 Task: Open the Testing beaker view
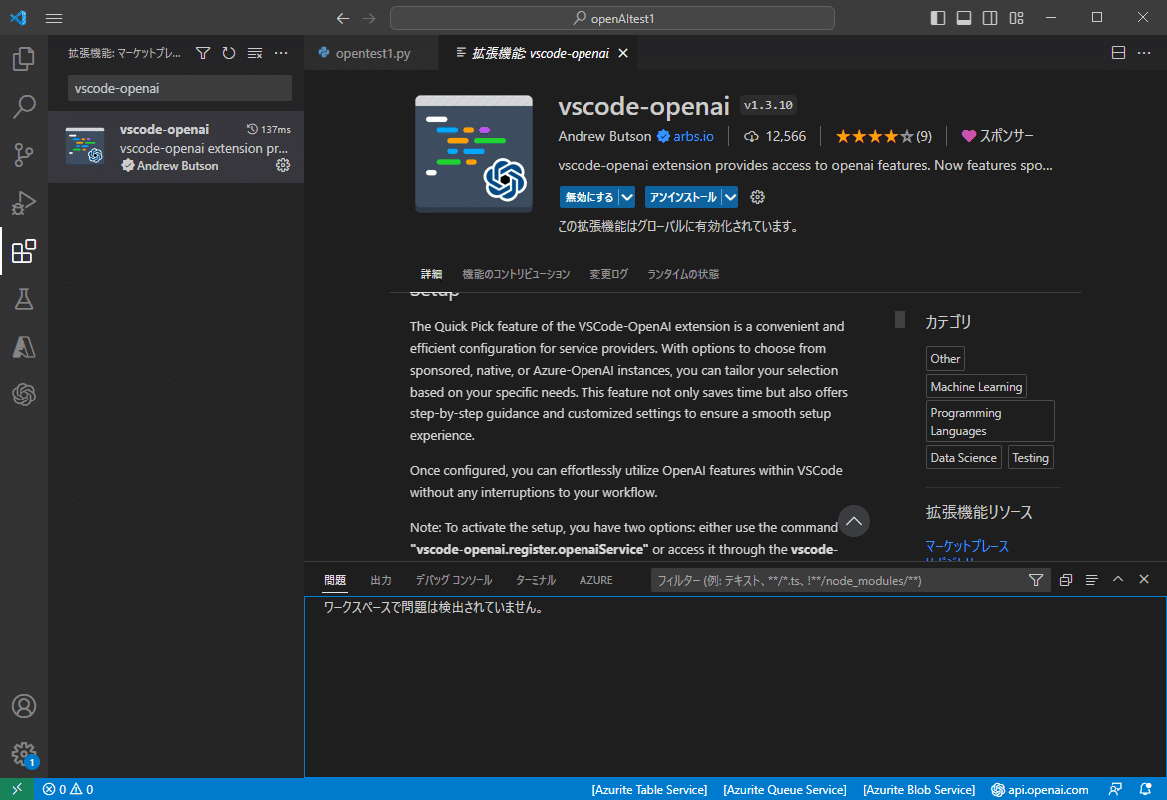(x=24, y=299)
